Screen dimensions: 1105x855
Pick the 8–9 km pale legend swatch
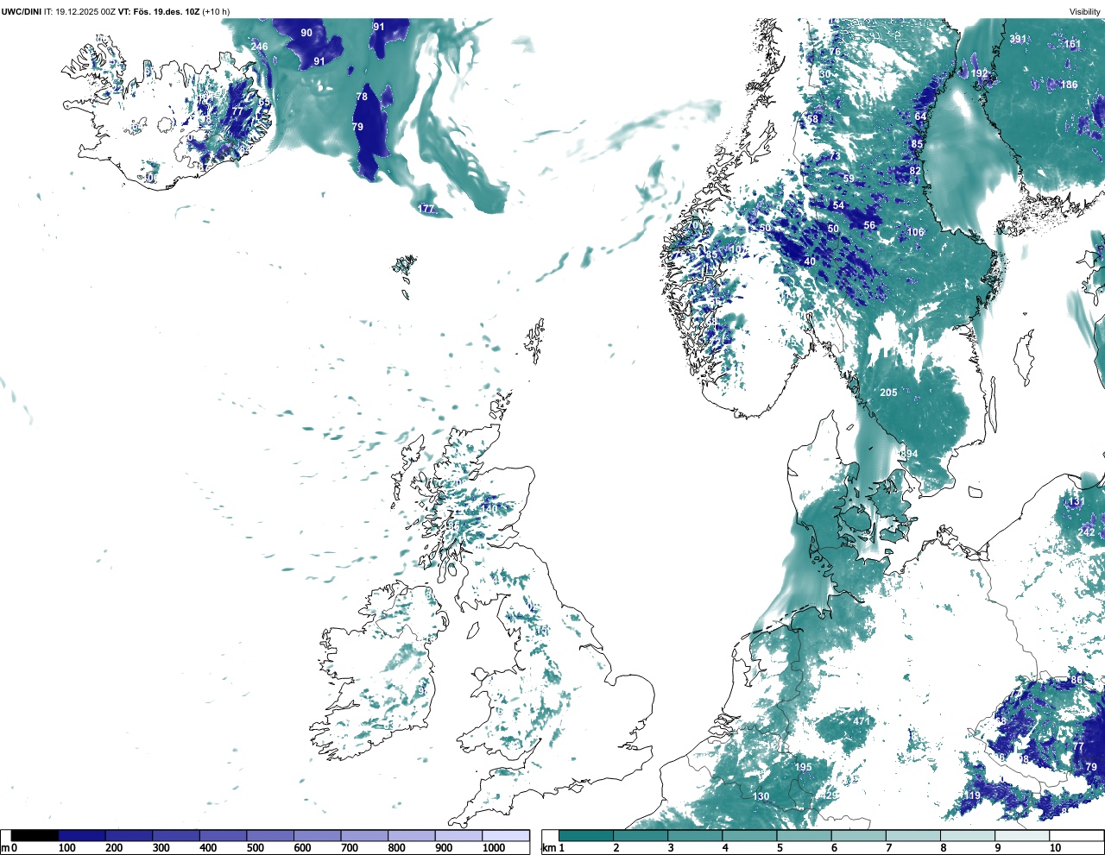(x=968, y=835)
